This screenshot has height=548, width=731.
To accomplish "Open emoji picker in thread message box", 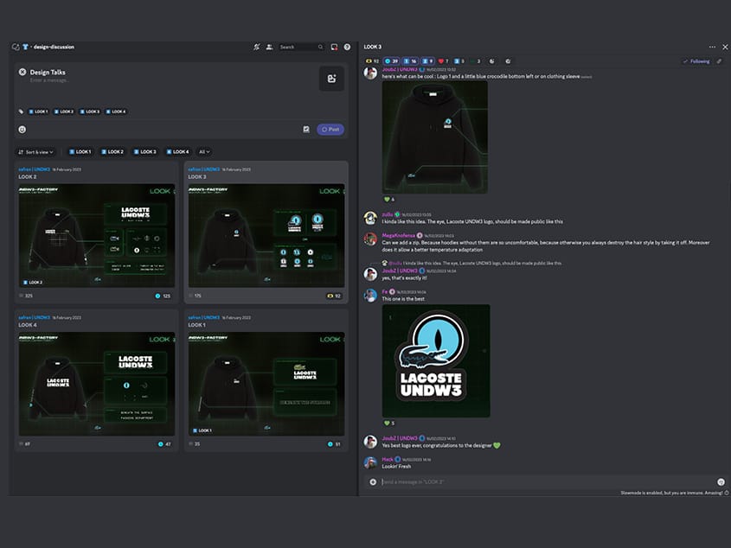I will click(721, 481).
